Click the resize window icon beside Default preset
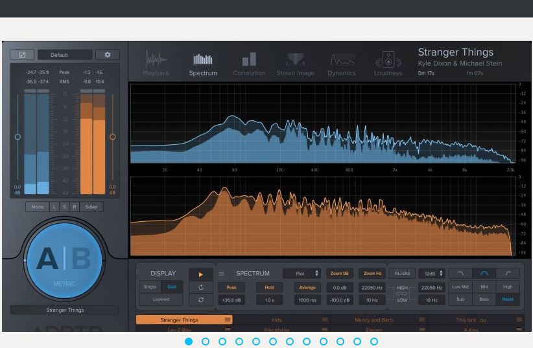The image size is (533, 348). 22,54
